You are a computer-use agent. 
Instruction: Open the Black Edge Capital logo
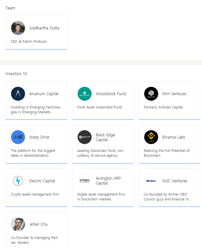coord(84,137)
